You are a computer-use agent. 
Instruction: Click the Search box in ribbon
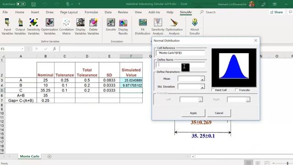(208, 12)
